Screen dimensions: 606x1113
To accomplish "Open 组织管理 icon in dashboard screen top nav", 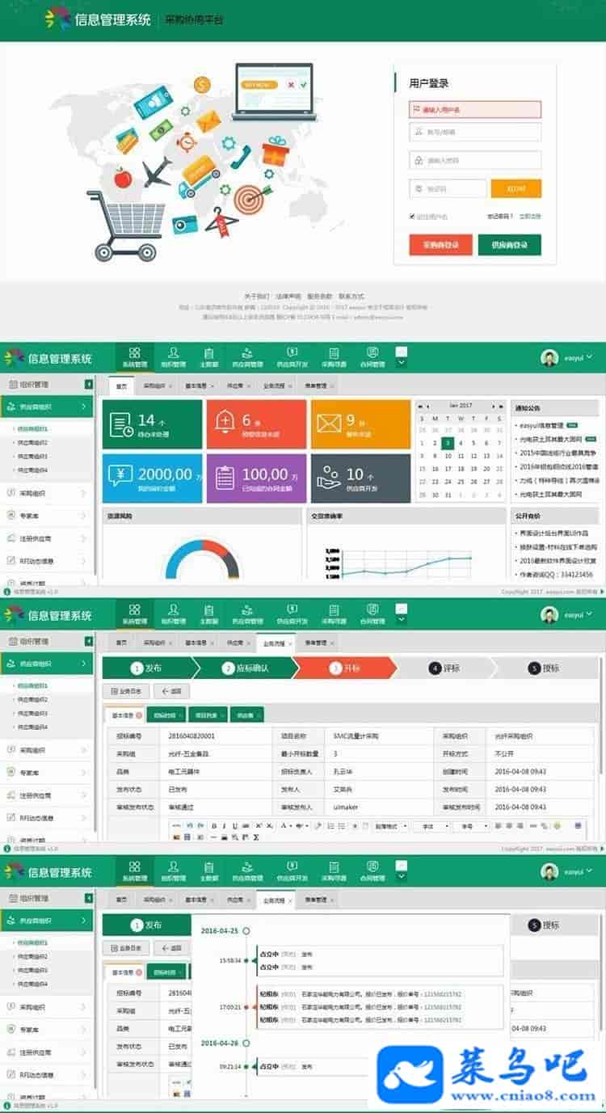I will 173,352.
